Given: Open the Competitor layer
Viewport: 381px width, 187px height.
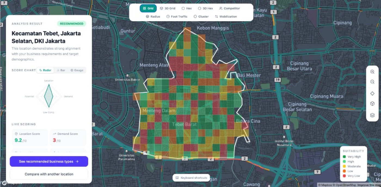Looking at the screenshot, I should 229,8.
